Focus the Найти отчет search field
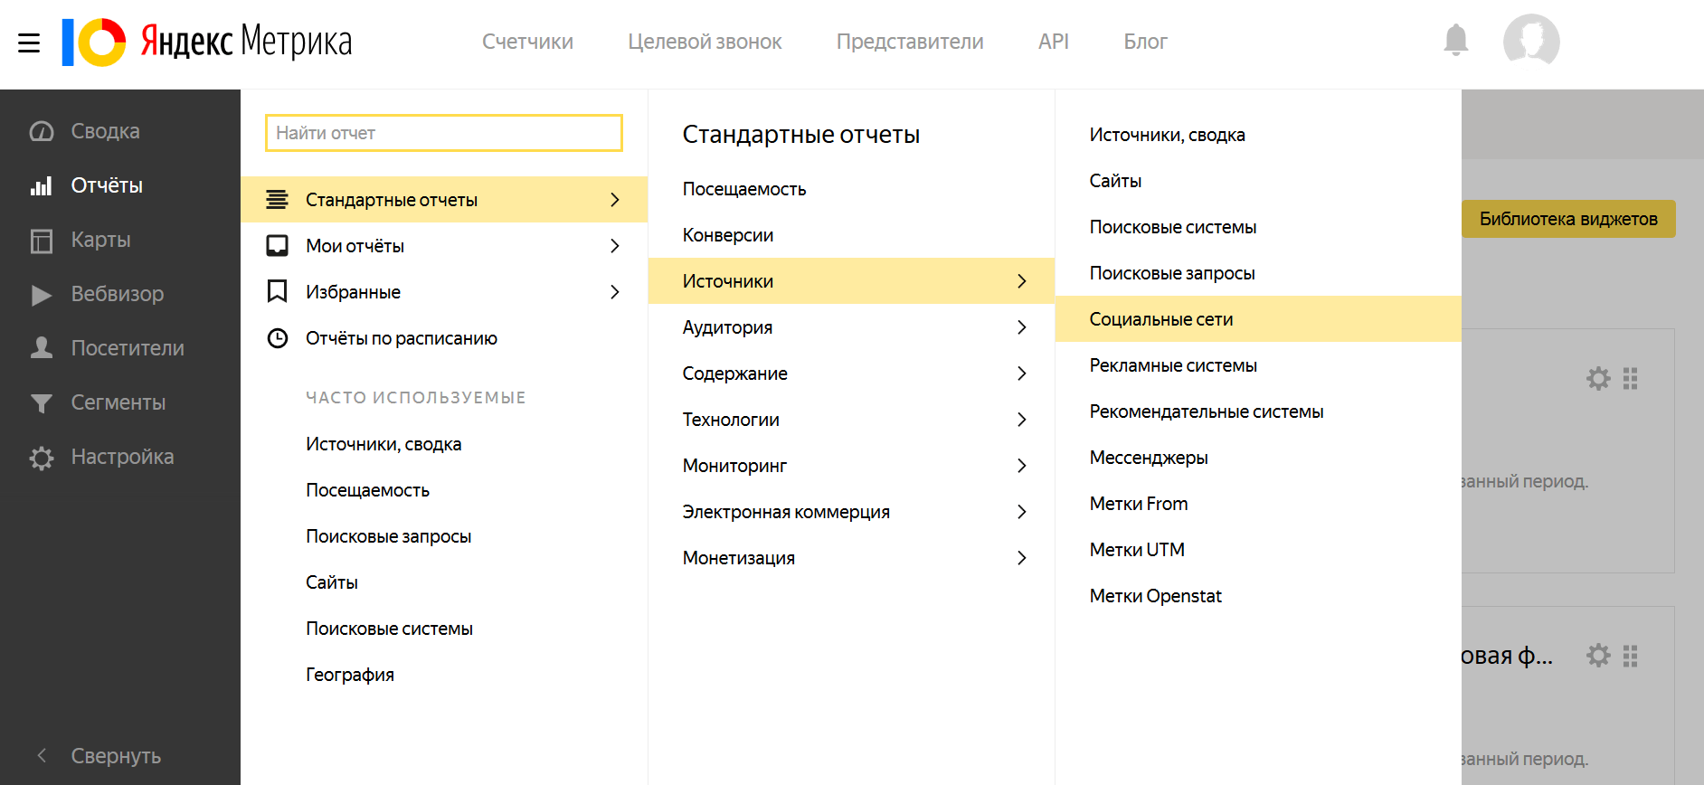Image resolution: width=1704 pixels, height=785 pixels. 443,133
